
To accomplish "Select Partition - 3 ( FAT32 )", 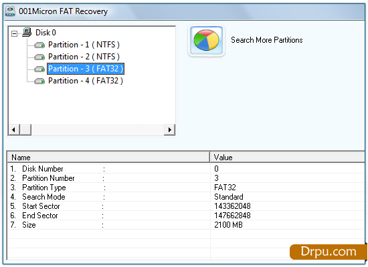I will tap(86, 69).
